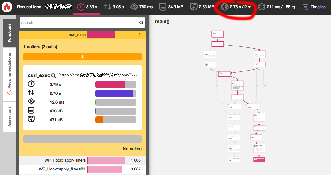The width and height of the screenshot is (331, 175).
Task: Click the warning triangle on Recommendations tab
Action: 9,93
